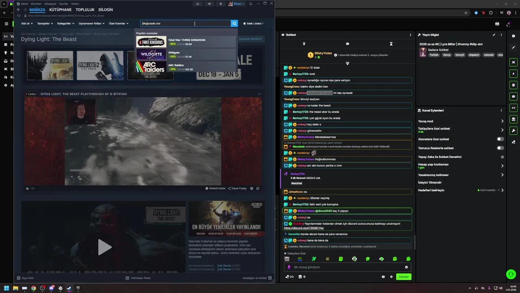This screenshot has height=293, width=520.
Task: Toggle Abonelere özel sohbet switch
Action: pyautogui.click(x=500, y=139)
